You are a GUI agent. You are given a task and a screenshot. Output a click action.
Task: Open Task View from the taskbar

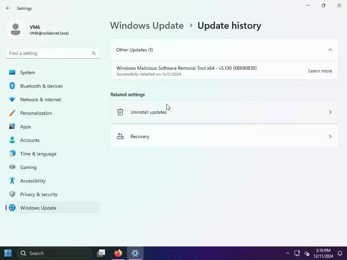(101, 253)
